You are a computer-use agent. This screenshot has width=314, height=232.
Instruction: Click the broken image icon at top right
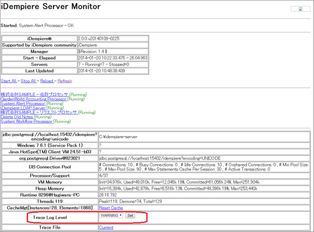tap(300, 9)
